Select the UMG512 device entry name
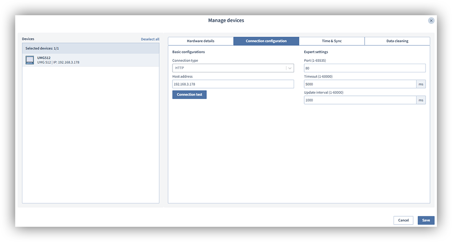 tap(44, 58)
